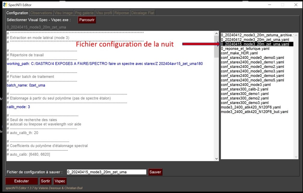Click the Sortir button to exit
Image resolution: width=303 pixels, height=193 pixels.
45,181
